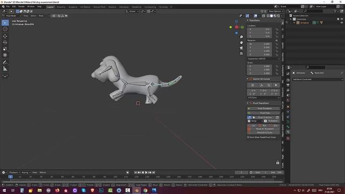Click the Armature object icon in outliner

click(298, 23)
